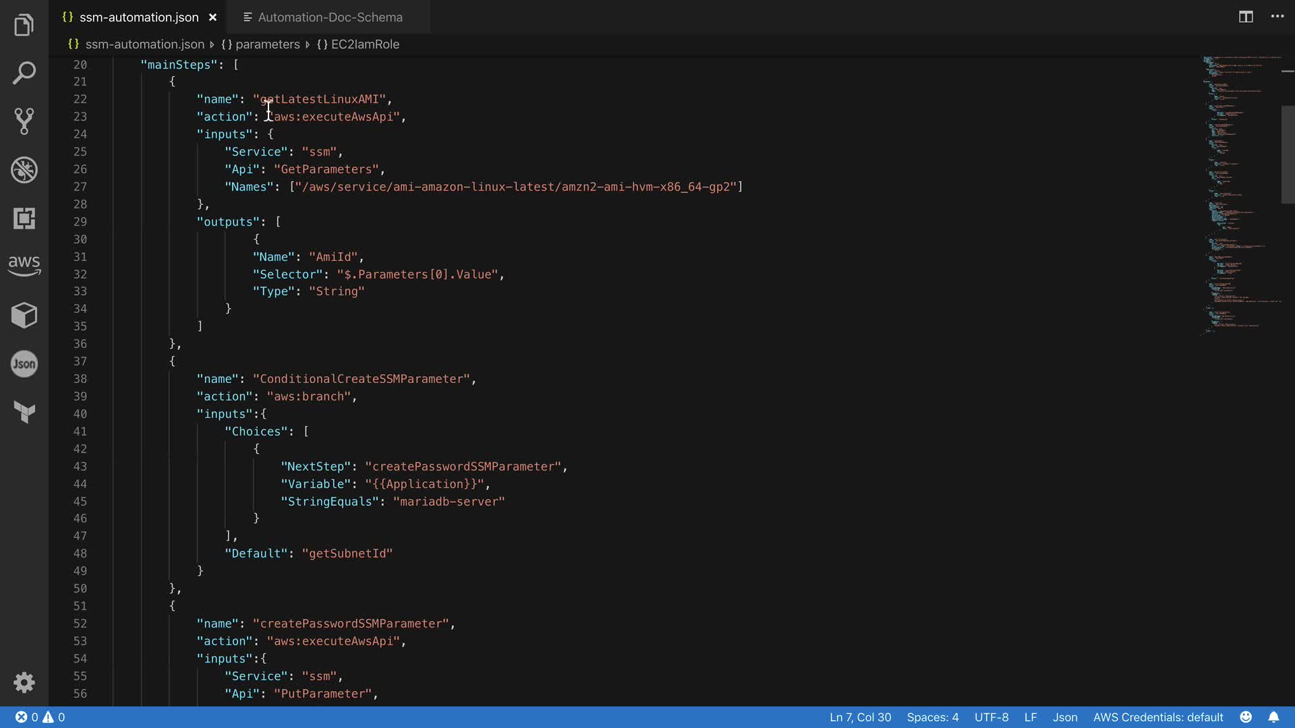Split the editor to the right
Screen dimensions: 1295x728
1245,17
